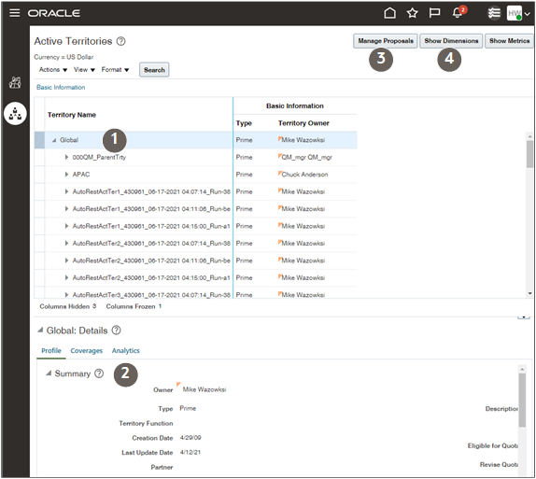Go to Home via house icon
The height and width of the screenshot is (479, 536).
click(x=389, y=13)
